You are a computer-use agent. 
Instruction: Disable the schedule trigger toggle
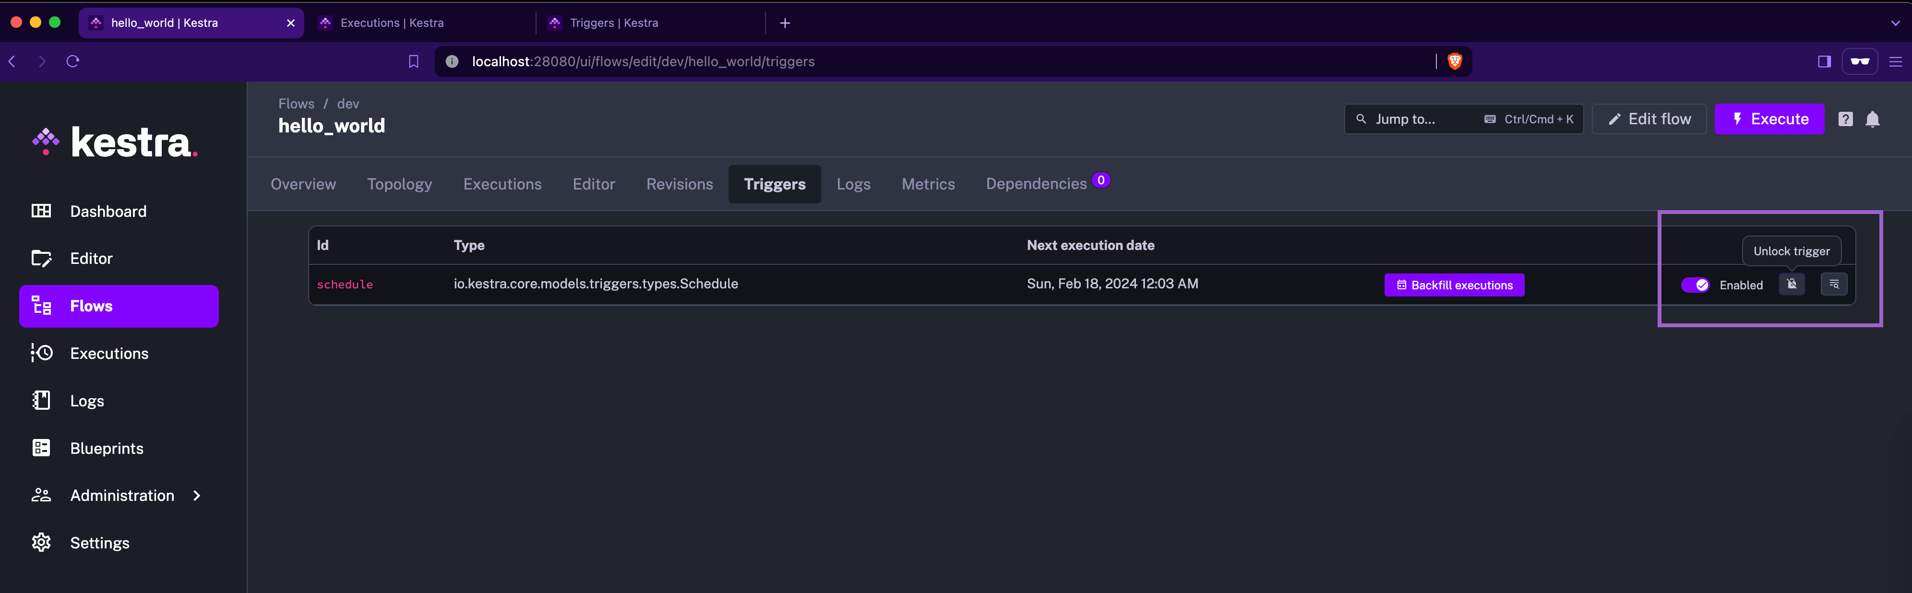click(x=1695, y=285)
